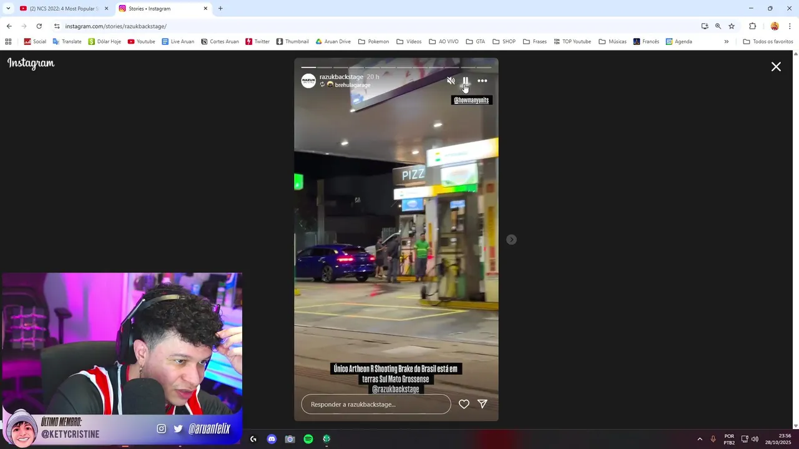
Task: Open razukbackstage profile avatar
Action: 308,80
